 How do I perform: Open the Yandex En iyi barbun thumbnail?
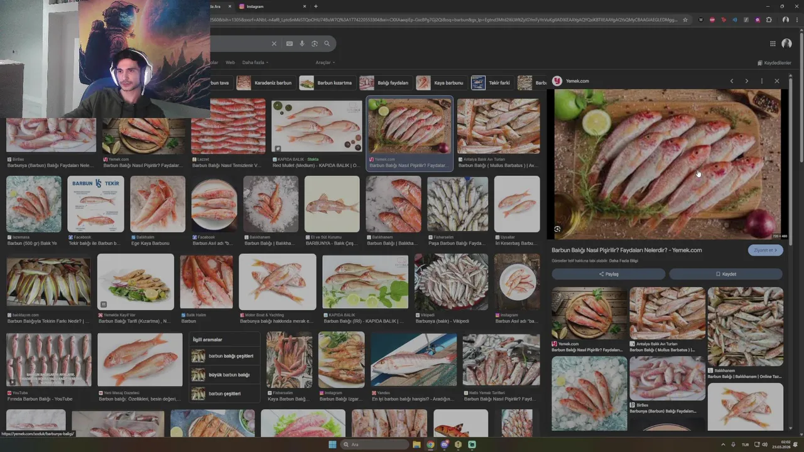tap(414, 360)
